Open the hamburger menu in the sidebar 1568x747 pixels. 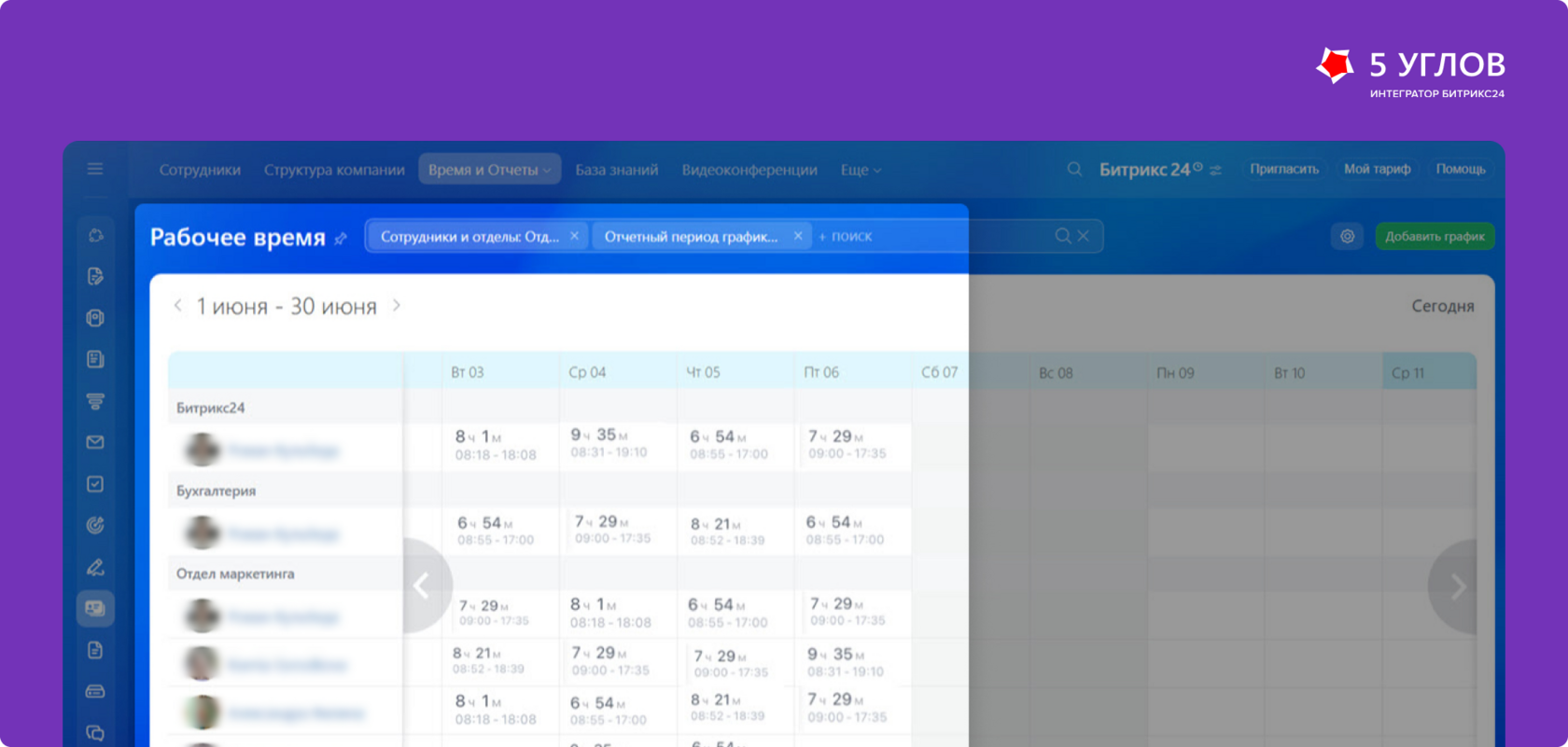click(x=95, y=169)
